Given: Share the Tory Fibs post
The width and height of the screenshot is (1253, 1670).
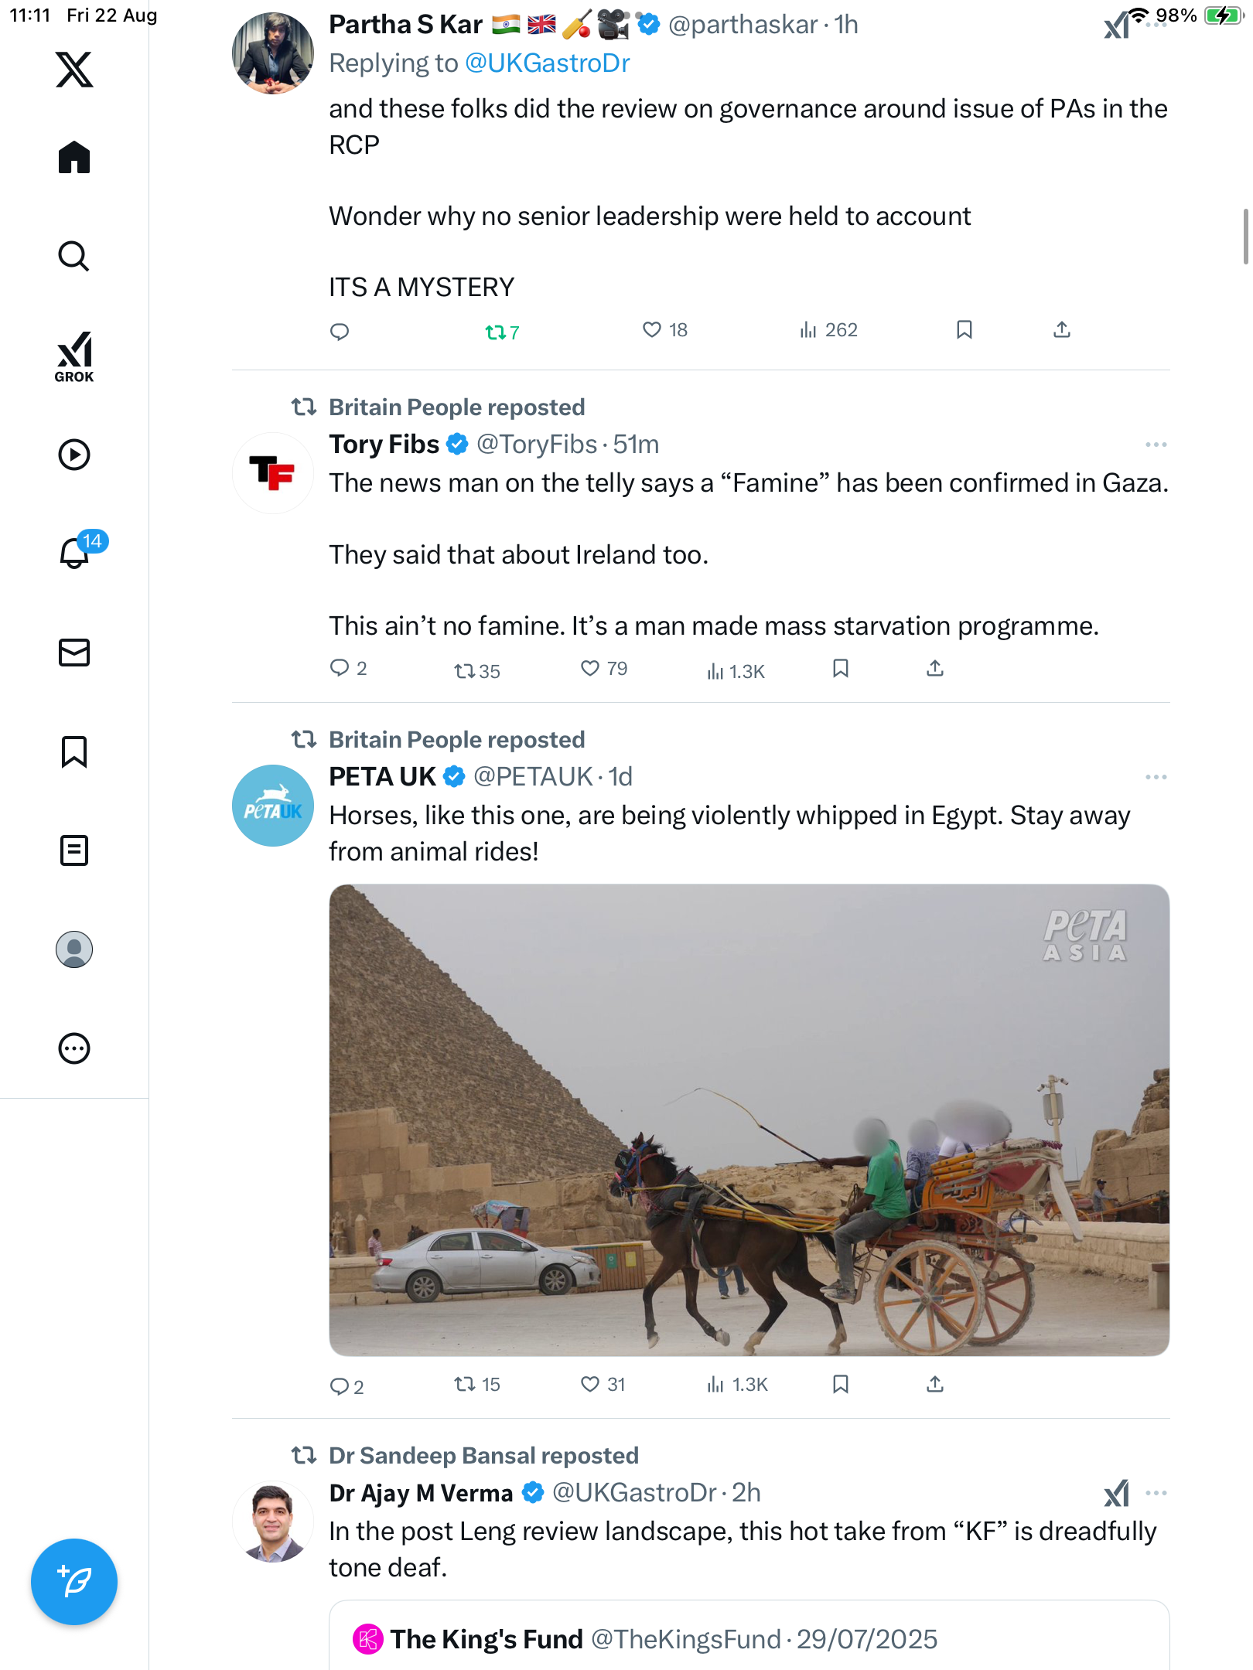Looking at the screenshot, I should 935,669.
